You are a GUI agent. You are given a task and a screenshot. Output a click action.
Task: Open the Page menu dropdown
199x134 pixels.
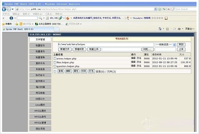(x=190, y=29)
